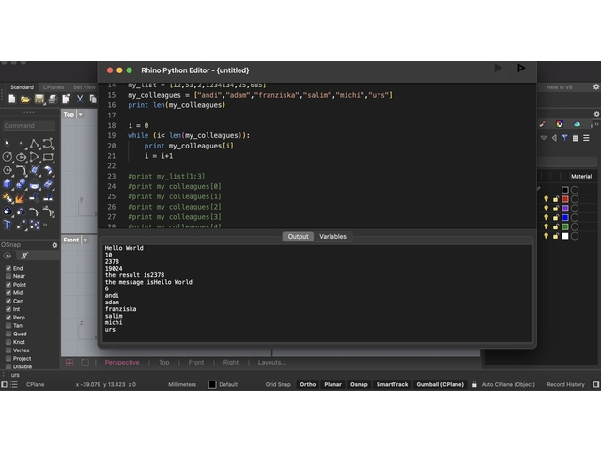
Task: Open the CPlanes toolbar tab
Action: [x=54, y=87]
